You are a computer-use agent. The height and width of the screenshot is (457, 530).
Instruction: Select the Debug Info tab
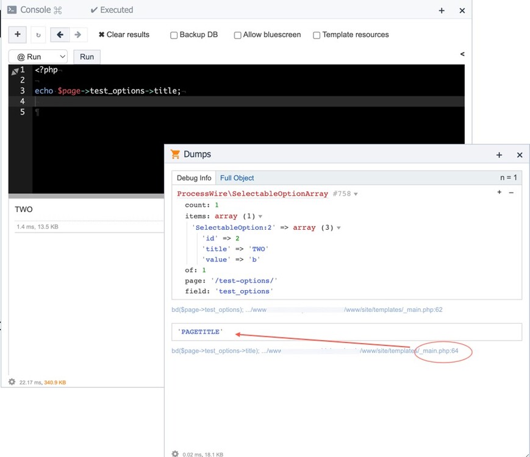click(x=193, y=178)
